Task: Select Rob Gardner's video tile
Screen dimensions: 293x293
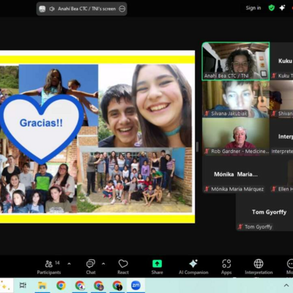Action: click(236, 137)
